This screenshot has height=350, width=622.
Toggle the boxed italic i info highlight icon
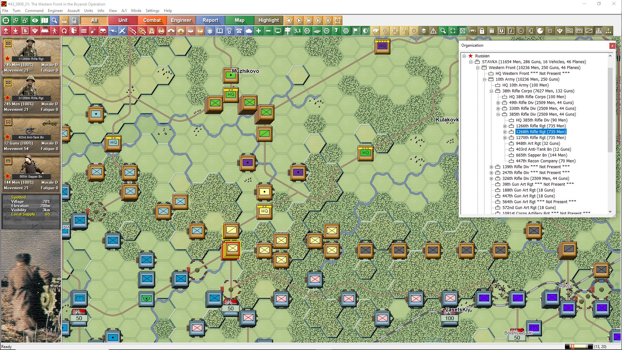click(511, 31)
